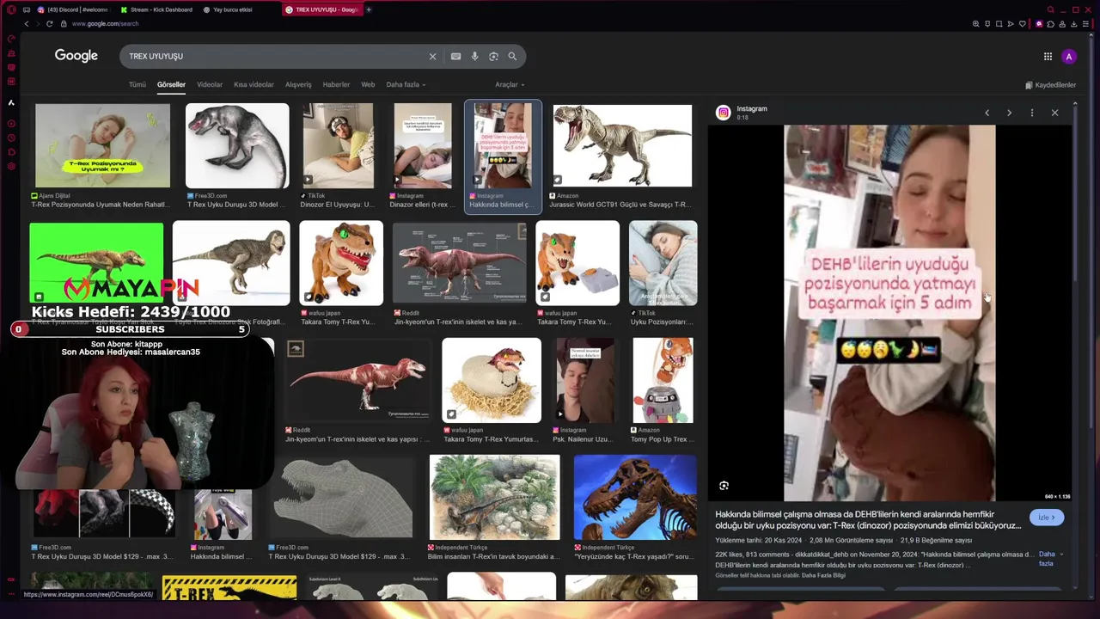Open the 'Kısa videolar' tab

[254, 85]
